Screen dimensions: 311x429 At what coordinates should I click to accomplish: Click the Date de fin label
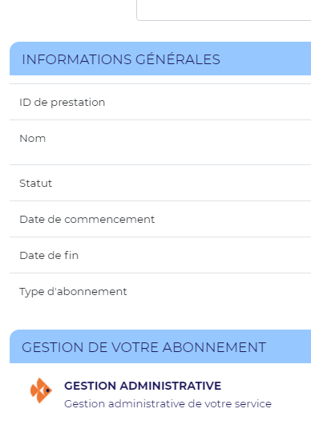[x=49, y=255]
